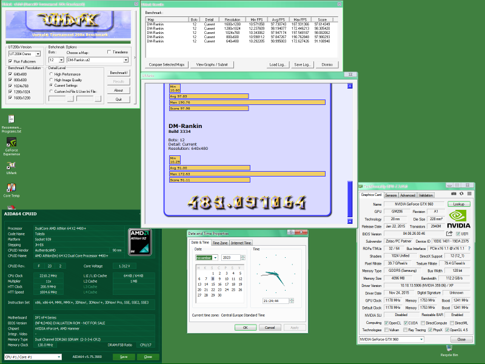Open the GPU selector dropdown in GPU-Z

421,340
